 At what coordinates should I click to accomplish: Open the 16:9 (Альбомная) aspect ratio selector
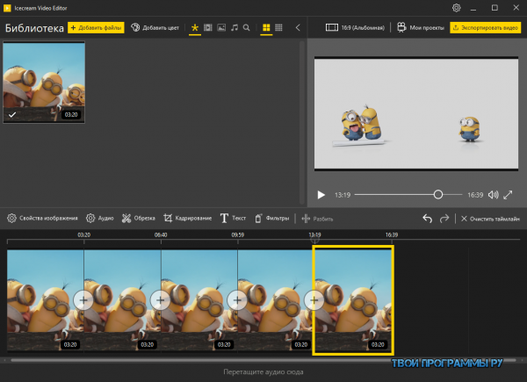click(355, 27)
